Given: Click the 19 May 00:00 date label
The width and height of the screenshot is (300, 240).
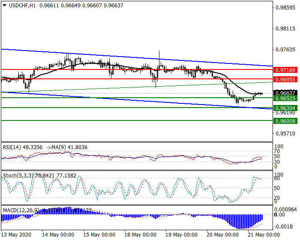Looking at the screenshot, I should (181, 235).
